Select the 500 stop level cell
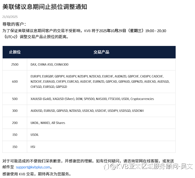 (x=15, y=99)
